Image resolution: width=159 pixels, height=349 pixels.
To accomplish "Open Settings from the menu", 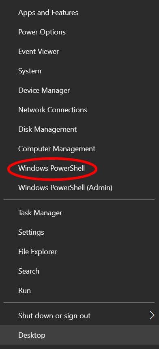I will tap(79, 232).
